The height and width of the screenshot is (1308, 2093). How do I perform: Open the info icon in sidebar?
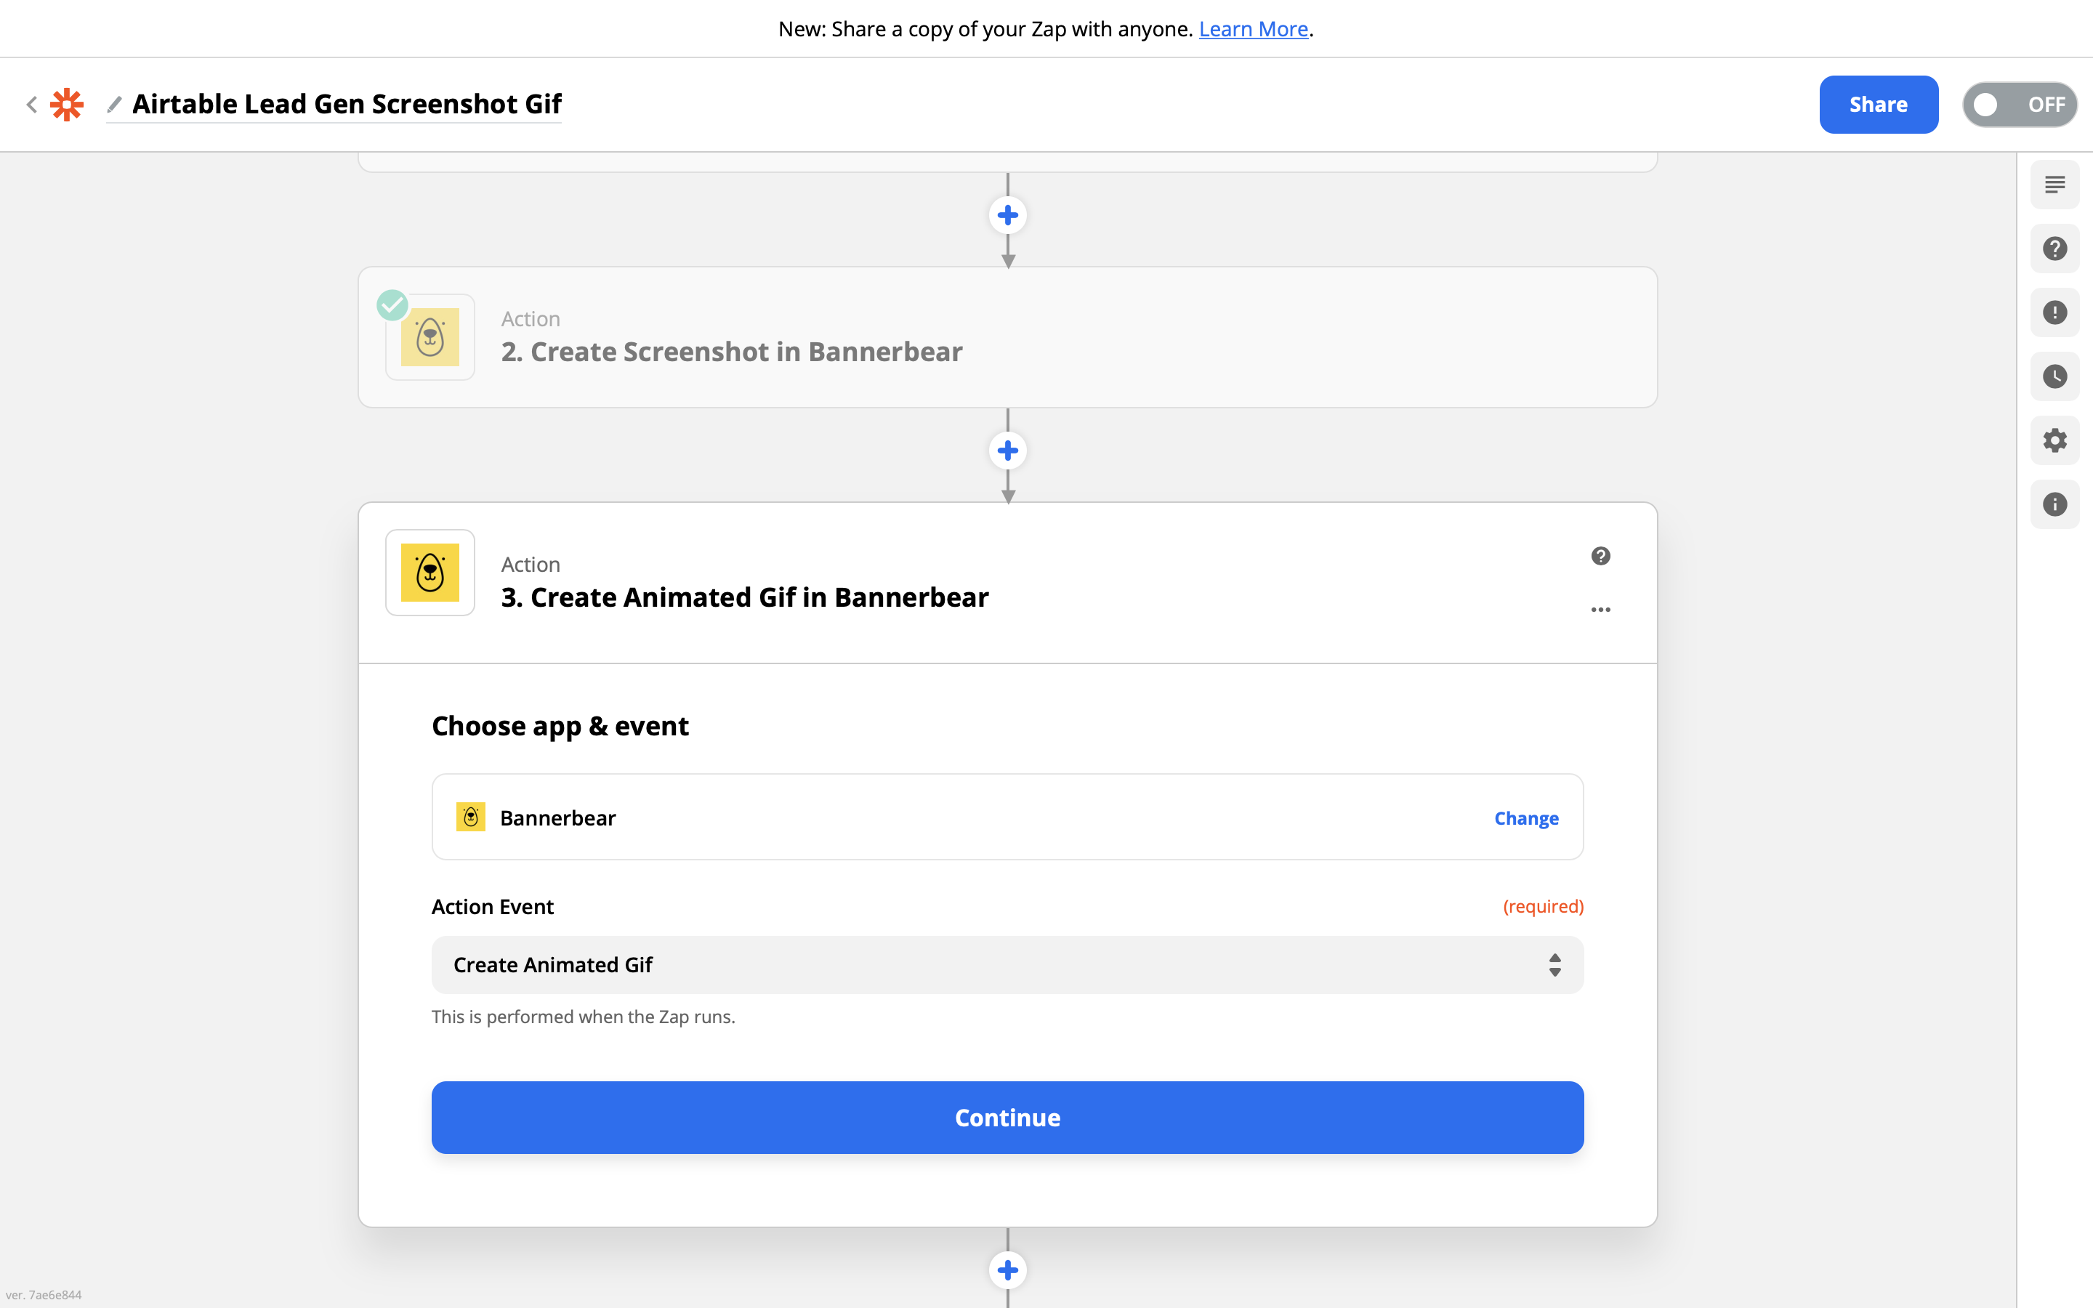(x=2054, y=504)
